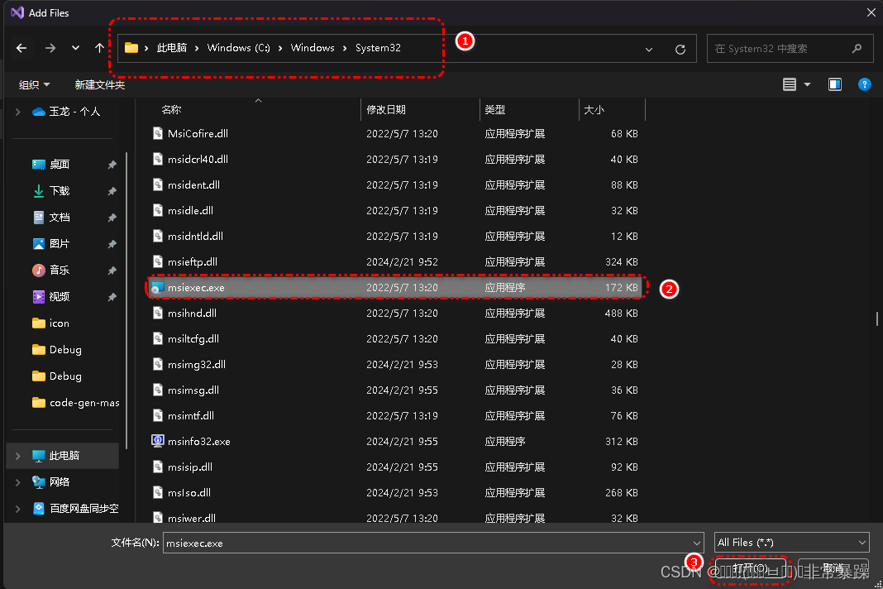883x589 pixels.
Task: Click msinfo32.exe file icon
Action: (158, 441)
